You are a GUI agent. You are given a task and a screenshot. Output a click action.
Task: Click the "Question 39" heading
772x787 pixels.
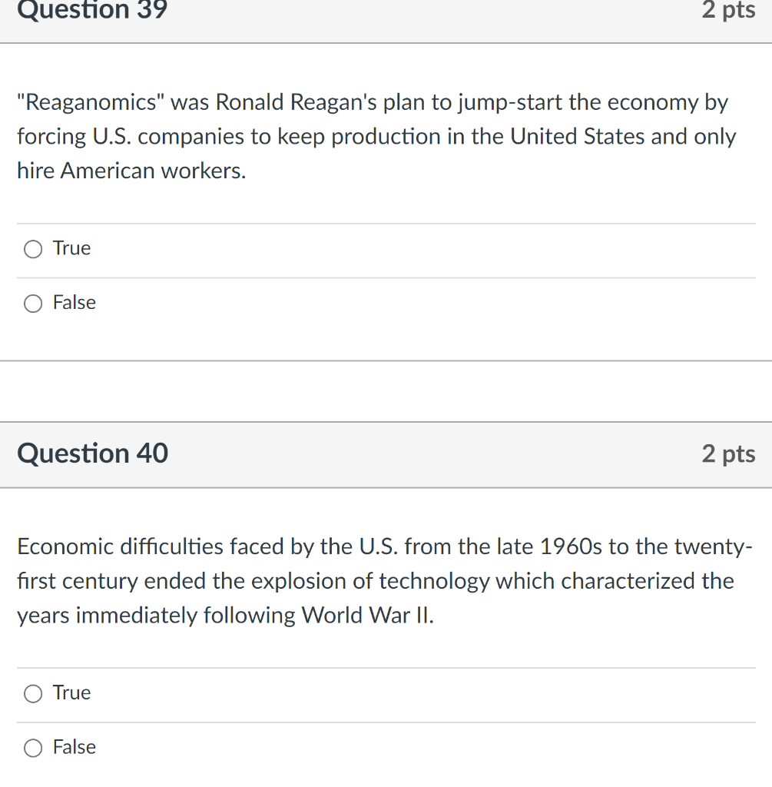point(92,11)
